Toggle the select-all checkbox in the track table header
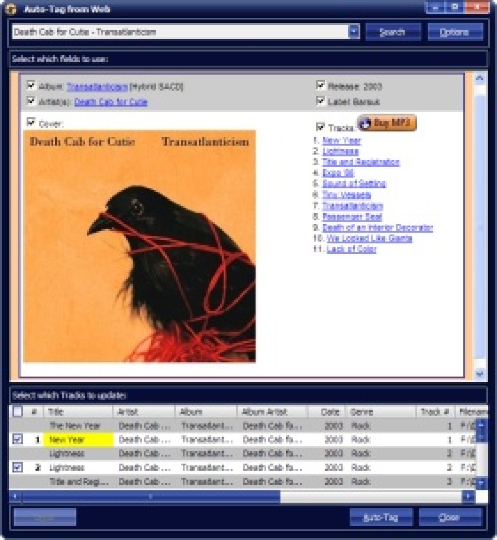 tap(18, 412)
